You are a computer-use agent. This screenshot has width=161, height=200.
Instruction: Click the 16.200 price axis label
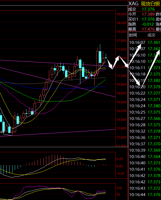point(121,111)
